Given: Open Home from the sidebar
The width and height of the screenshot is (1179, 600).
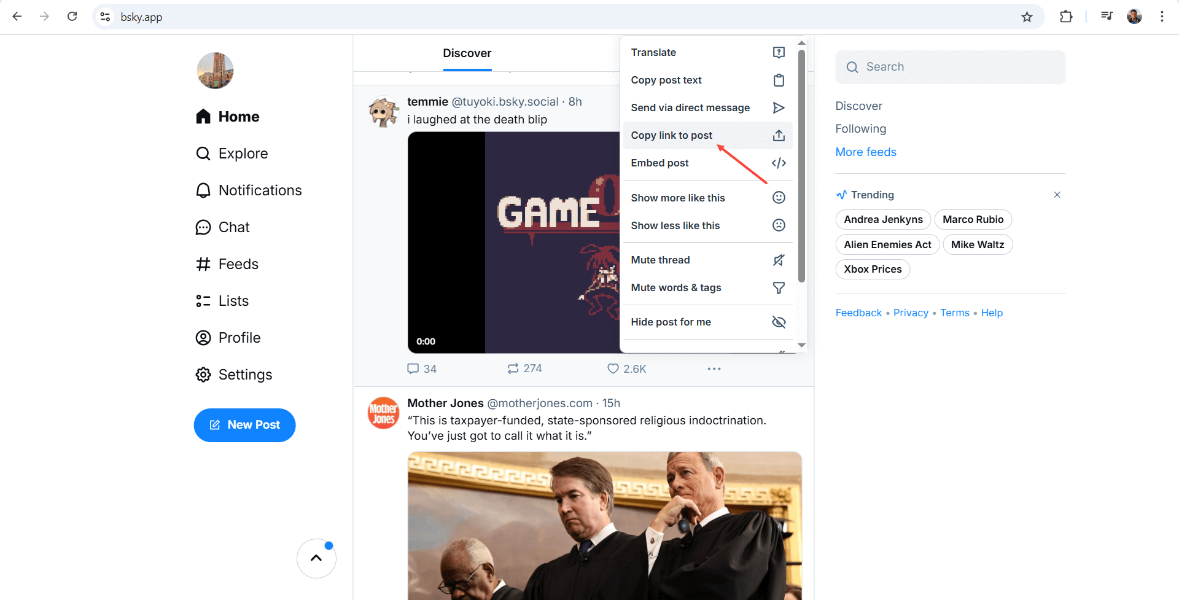Looking at the screenshot, I should [228, 117].
